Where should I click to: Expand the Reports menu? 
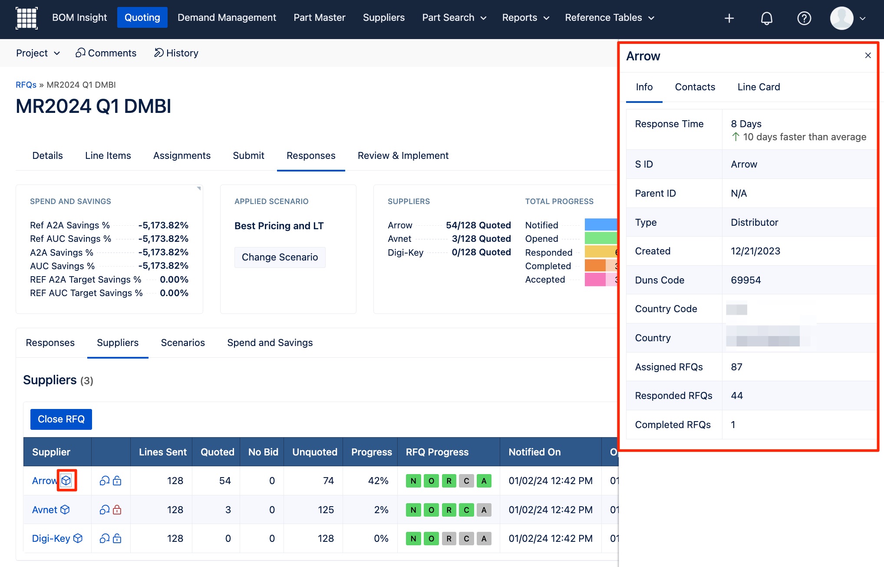click(x=526, y=18)
